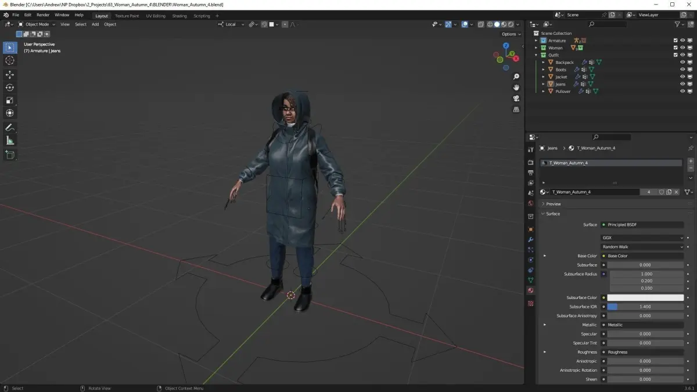Open the Object Mode dropdown
This screenshot has height=392, width=697.
point(37,24)
